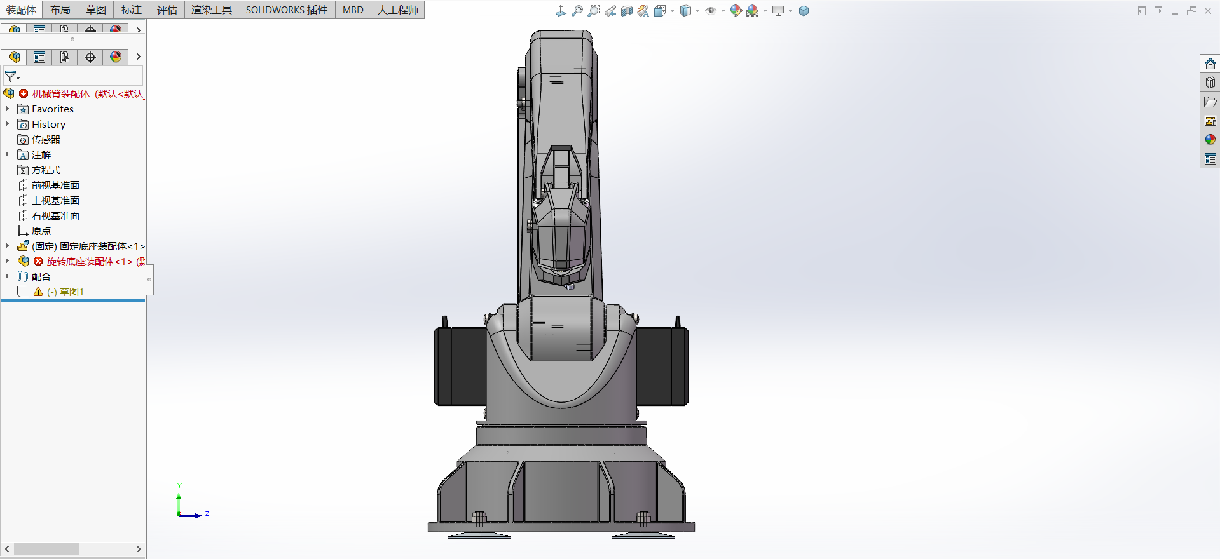This screenshot has width=1220, height=559.
Task: Click the Edit Appearance icon
Action: click(x=736, y=11)
